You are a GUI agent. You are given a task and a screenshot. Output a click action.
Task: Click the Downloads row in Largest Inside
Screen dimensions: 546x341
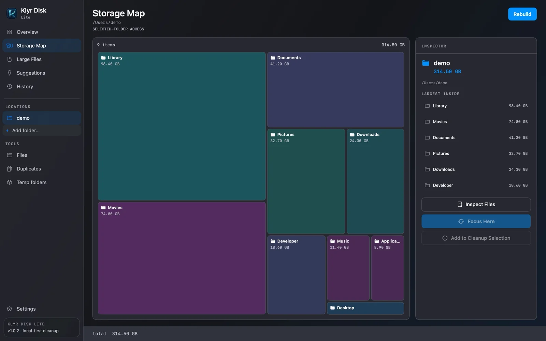click(476, 169)
